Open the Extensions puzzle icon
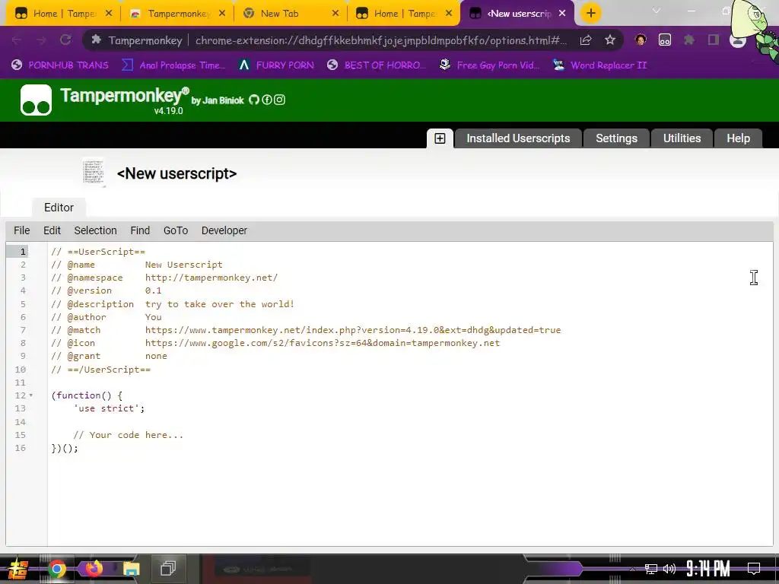The image size is (779, 584). click(689, 40)
